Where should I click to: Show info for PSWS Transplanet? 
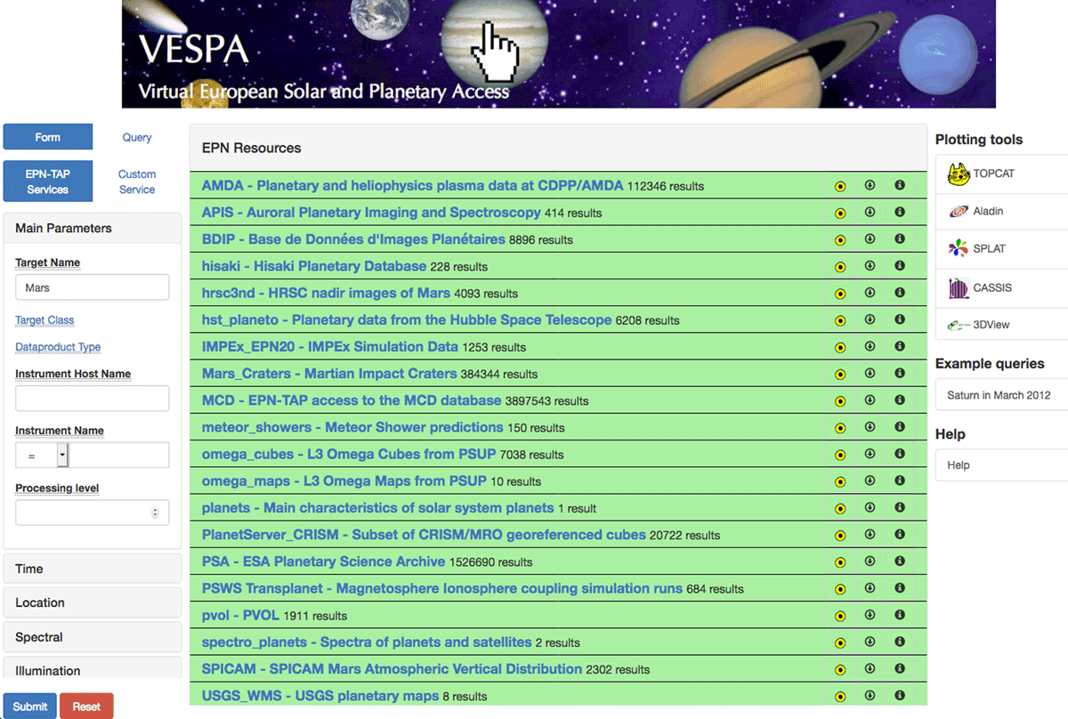coord(900,587)
